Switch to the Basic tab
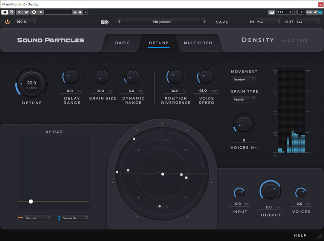324x241 pixels. tap(123, 43)
